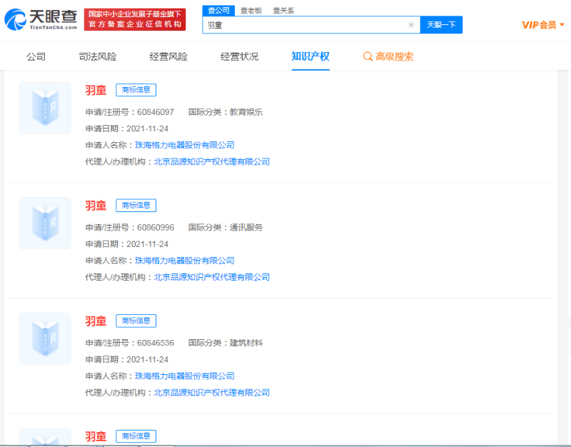Open the trademark thumbnail for registration 60846536
571x447 pixels.
click(x=45, y=338)
